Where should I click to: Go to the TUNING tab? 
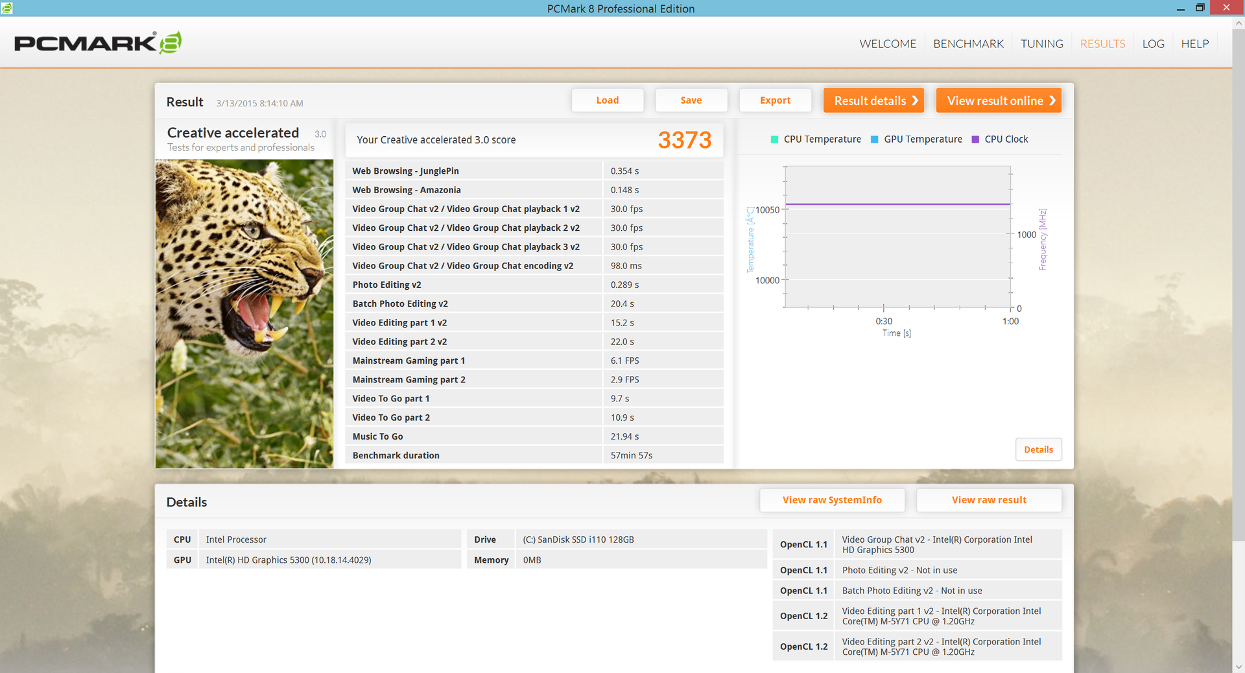(1041, 43)
